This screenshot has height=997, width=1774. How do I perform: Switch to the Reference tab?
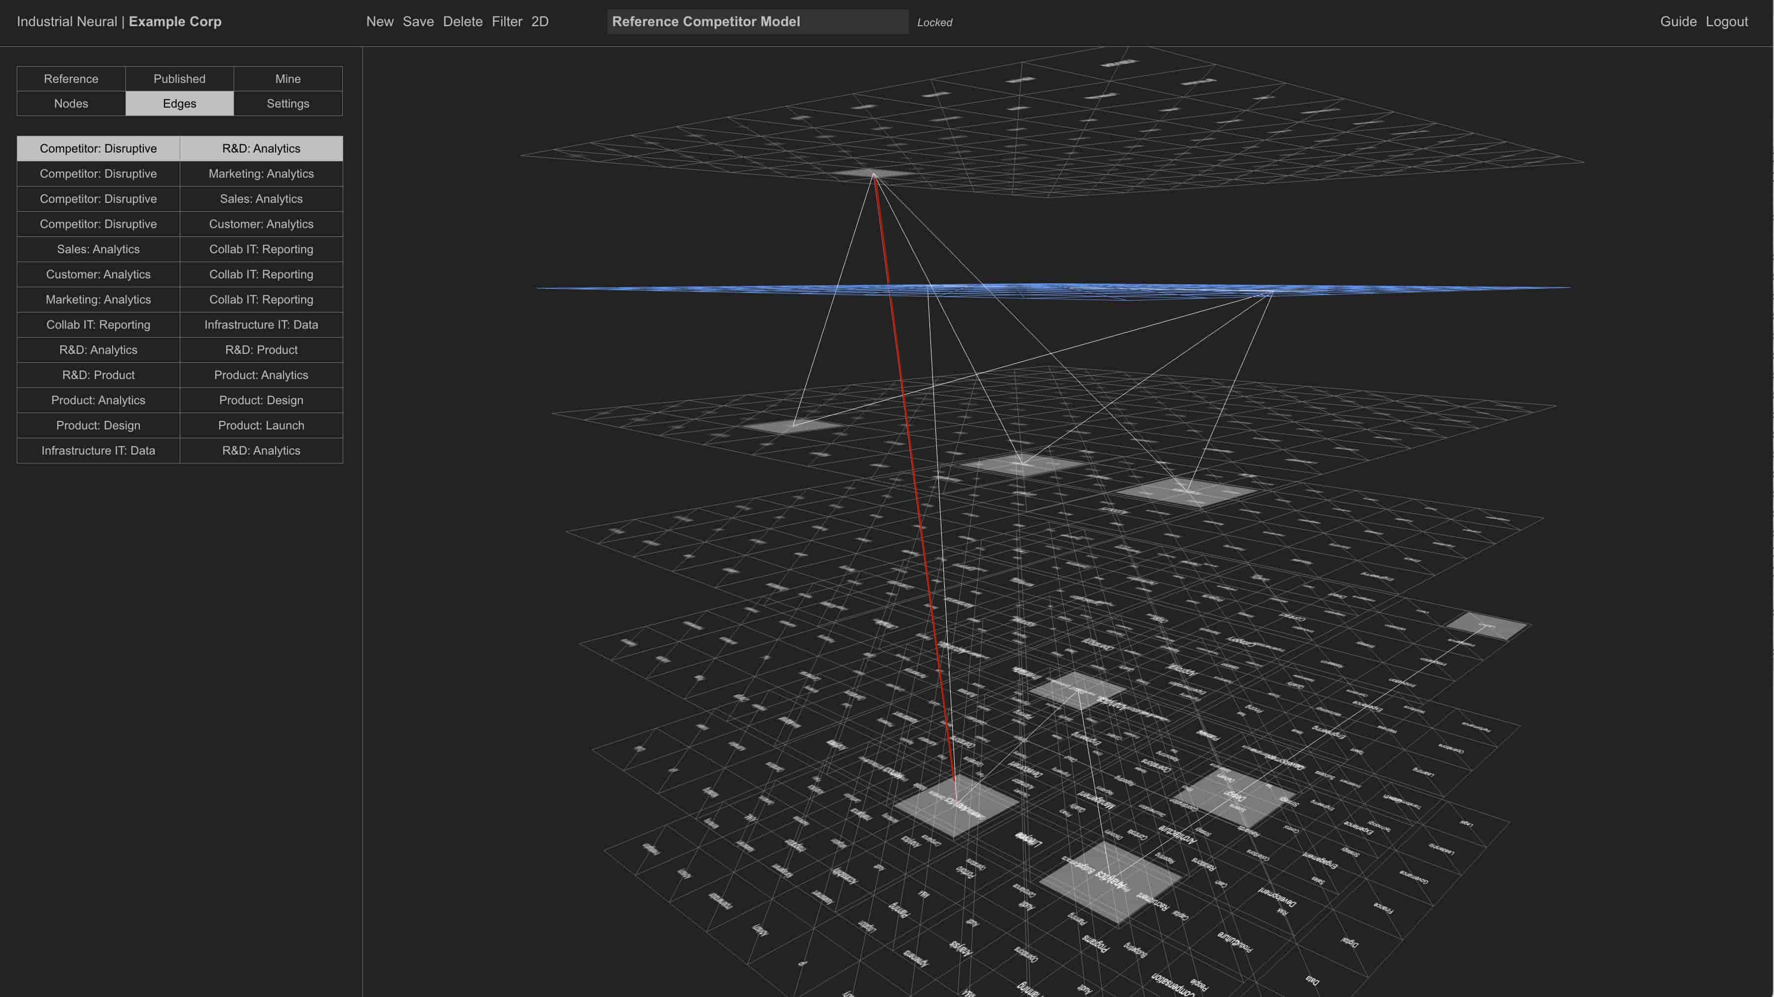coord(71,78)
